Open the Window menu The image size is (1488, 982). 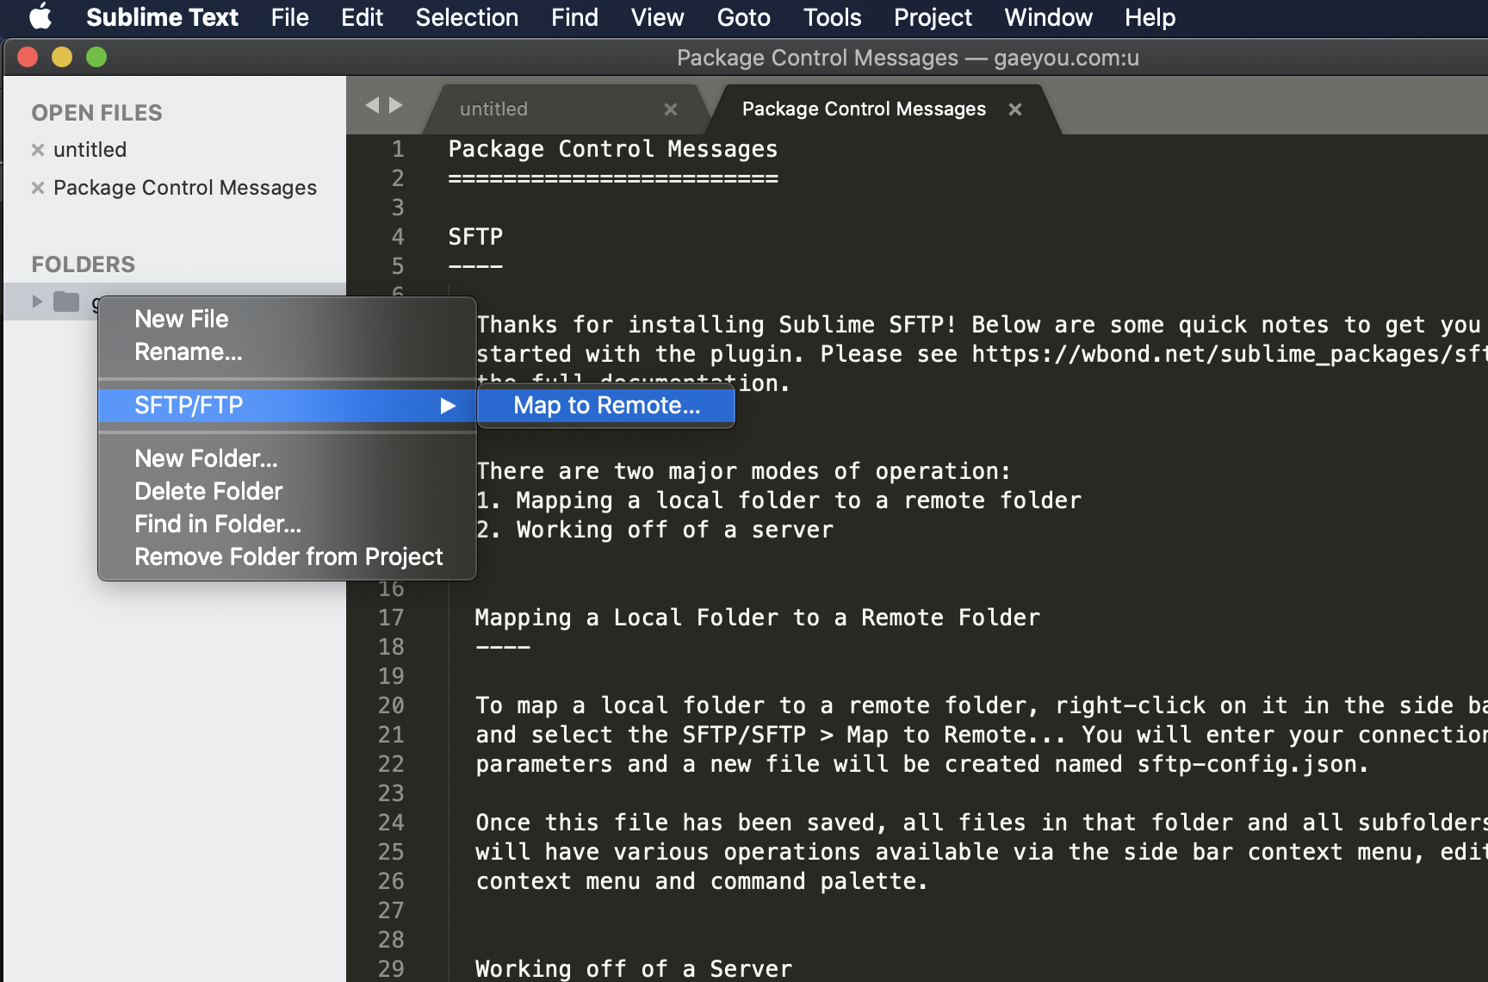point(1048,17)
